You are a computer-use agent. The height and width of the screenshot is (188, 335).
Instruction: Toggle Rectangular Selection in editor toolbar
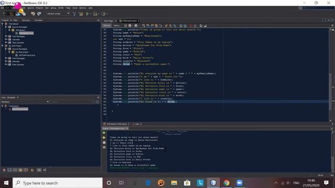(161, 26)
